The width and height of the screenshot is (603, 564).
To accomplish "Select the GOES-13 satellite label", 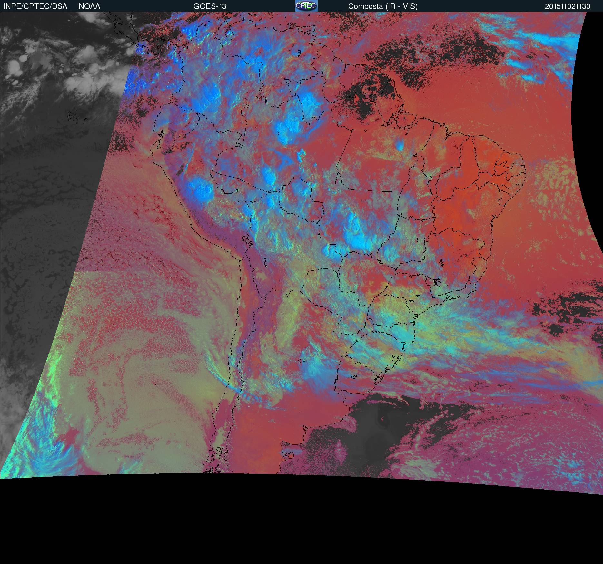I will (x=210, y=6).
